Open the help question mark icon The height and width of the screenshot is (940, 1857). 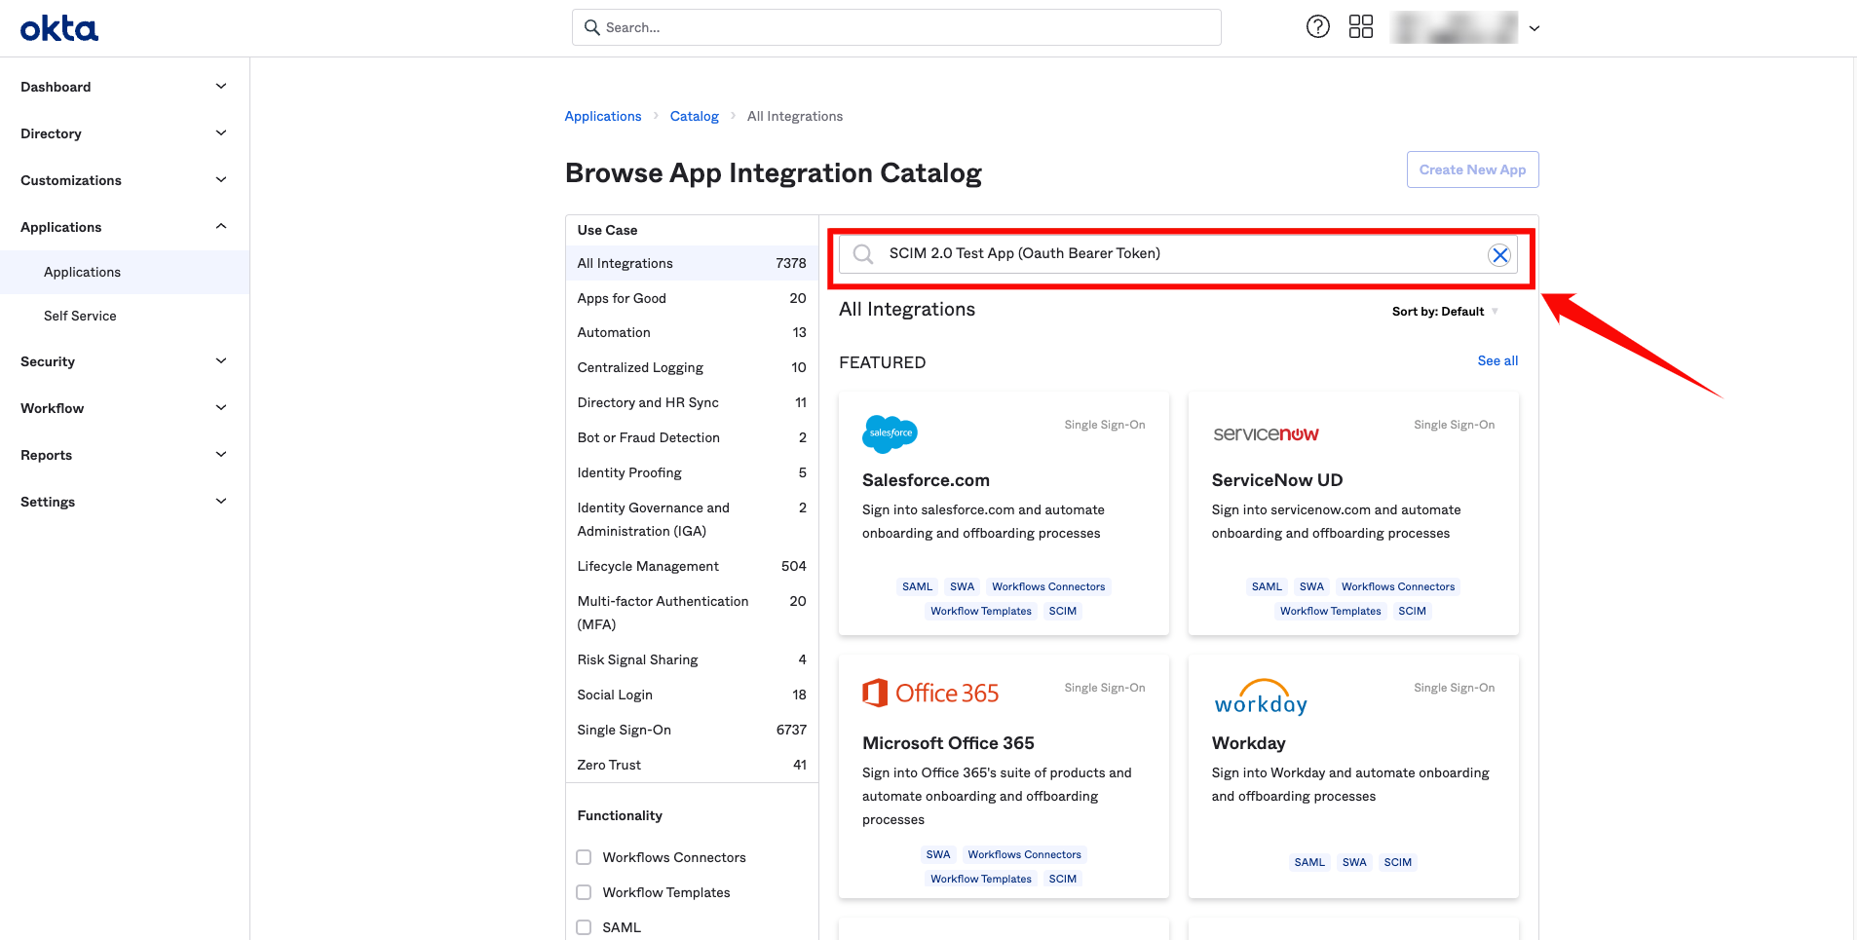[1317, 27]
